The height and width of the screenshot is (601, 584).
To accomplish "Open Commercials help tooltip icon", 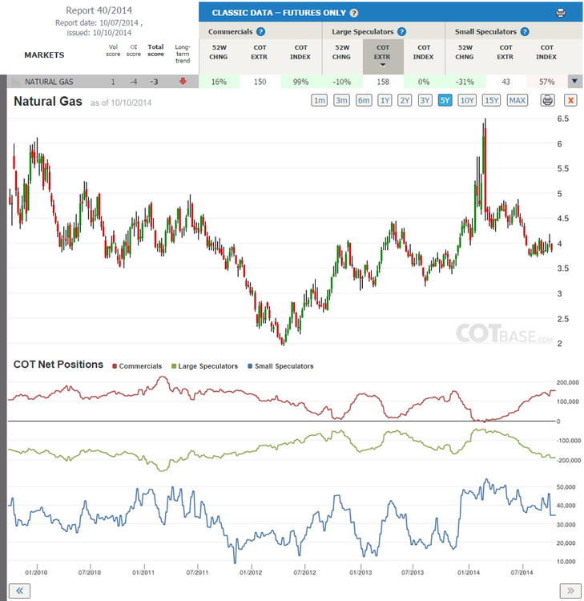I will tap(260, 32).
